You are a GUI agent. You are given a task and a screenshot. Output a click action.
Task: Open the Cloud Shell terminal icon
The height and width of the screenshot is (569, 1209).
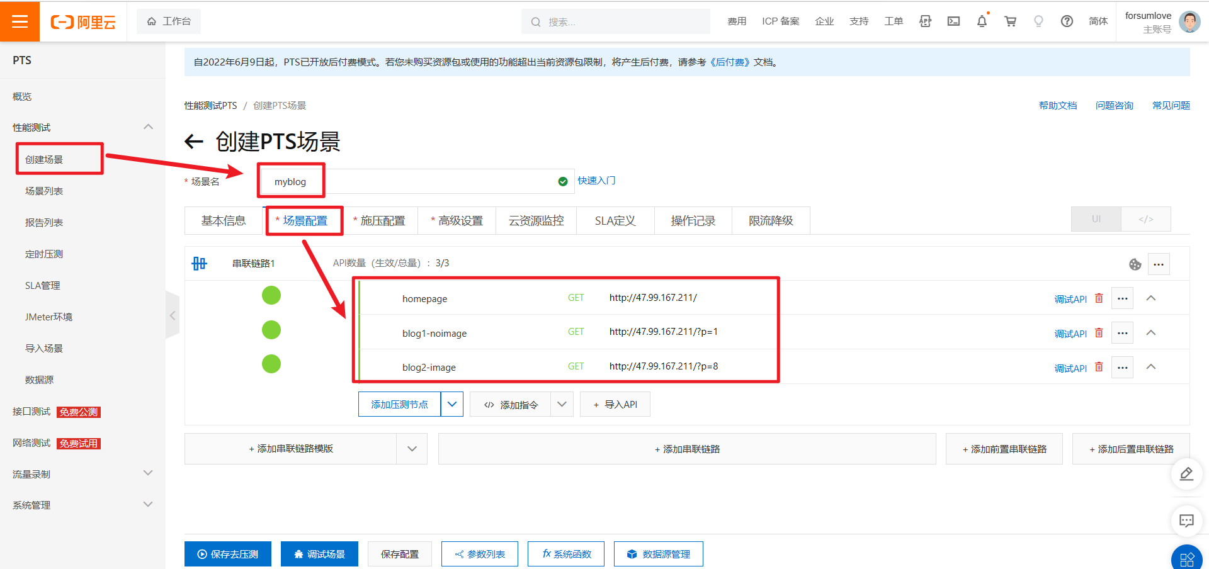point(953,21)
